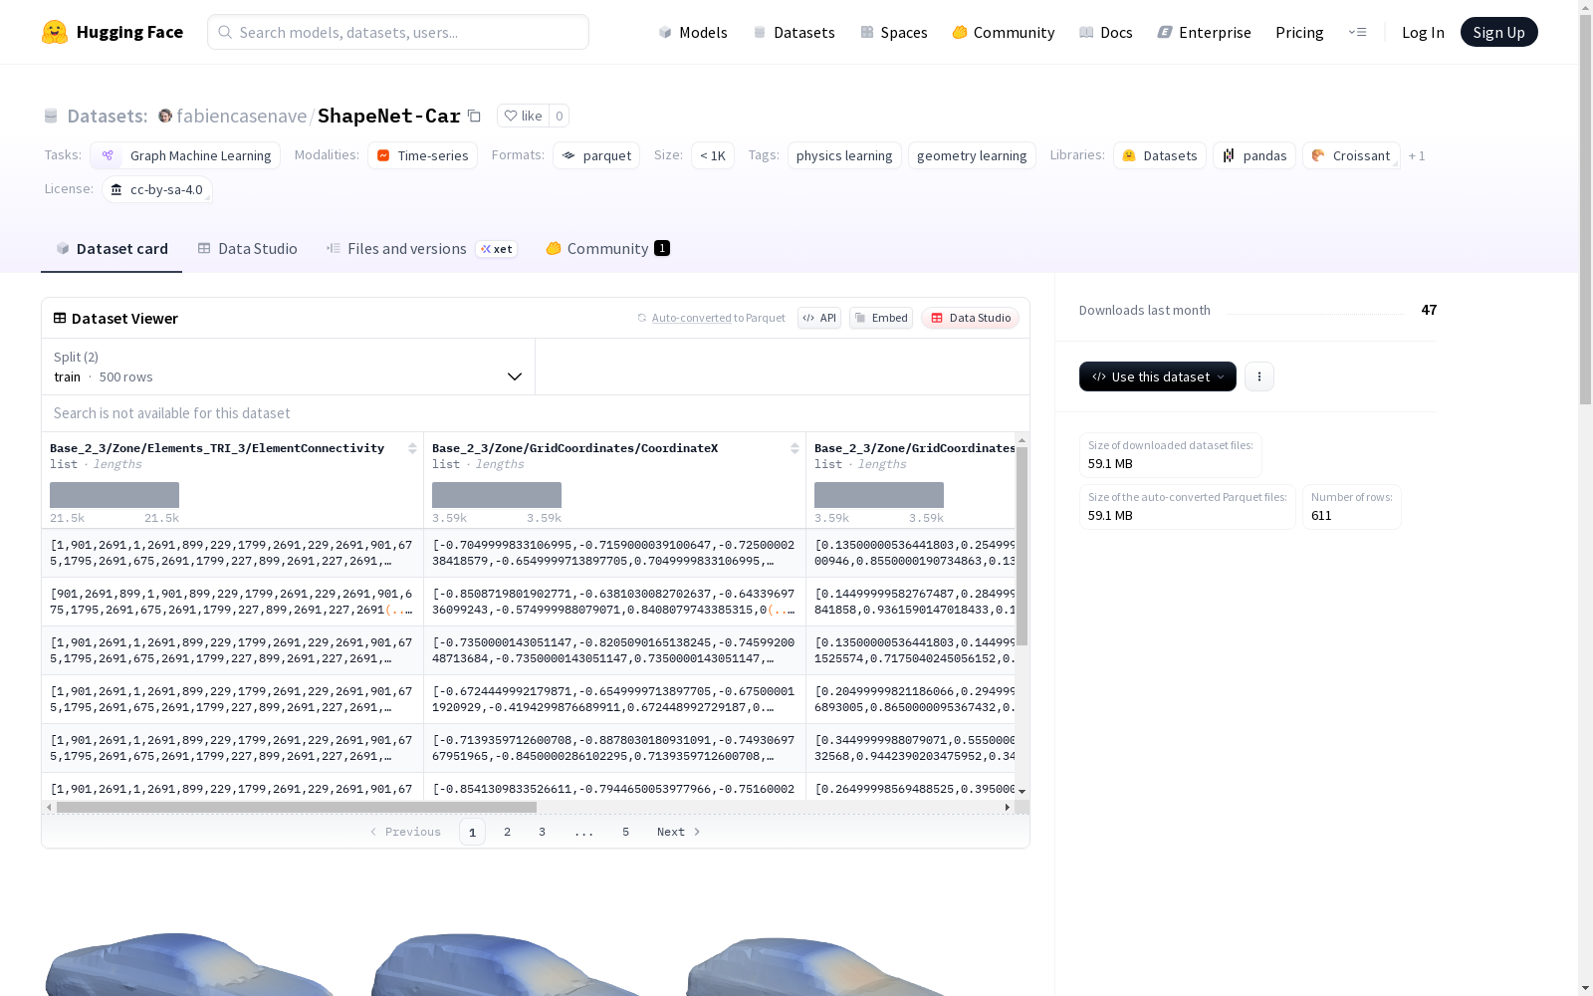Image resolution: width=1593 pixels, height=996 pixels.
Task: Expand the Croissant tag options corner
Action: pyautogui.click(x=1396, y=164)
